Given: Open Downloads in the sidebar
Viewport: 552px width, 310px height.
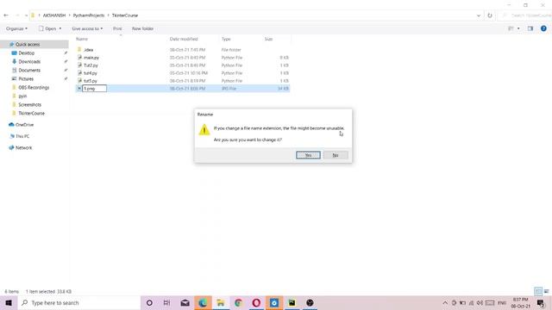Looking at the screenshot, I should pyautogui.click(x=29, y=61).
